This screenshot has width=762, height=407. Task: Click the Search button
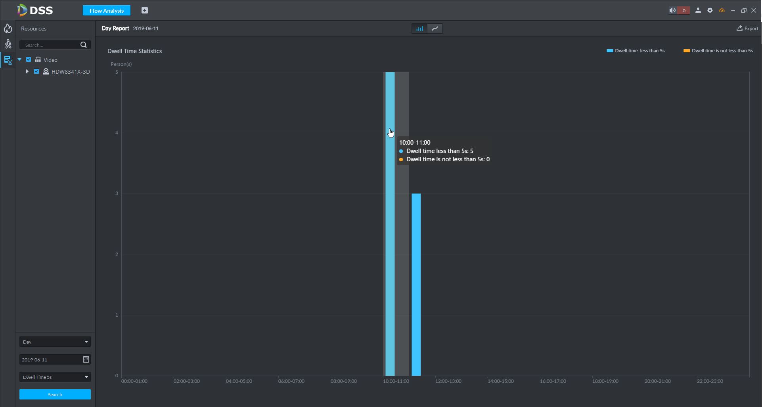(x=55, y=394)
